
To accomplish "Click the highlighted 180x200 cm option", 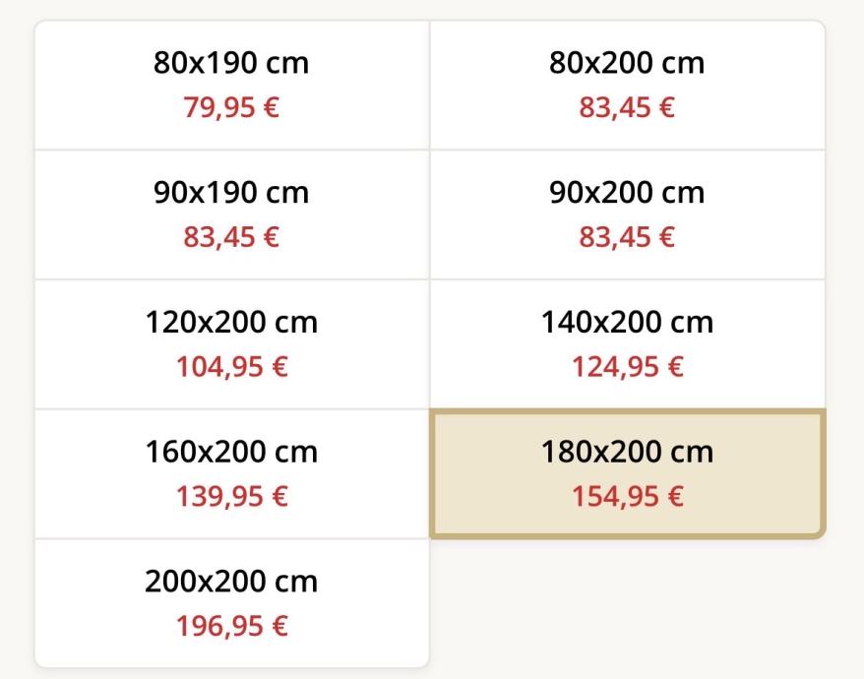I will (x=627, y=473).
